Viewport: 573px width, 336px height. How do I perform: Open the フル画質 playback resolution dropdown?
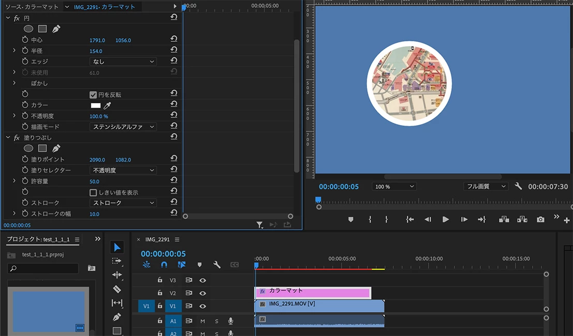pos(486,187)
